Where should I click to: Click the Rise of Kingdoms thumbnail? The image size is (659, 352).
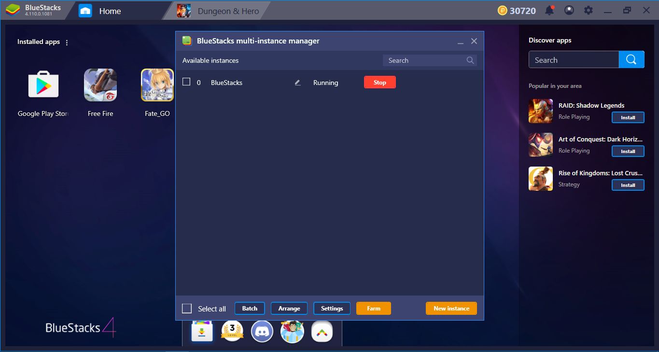541,179
